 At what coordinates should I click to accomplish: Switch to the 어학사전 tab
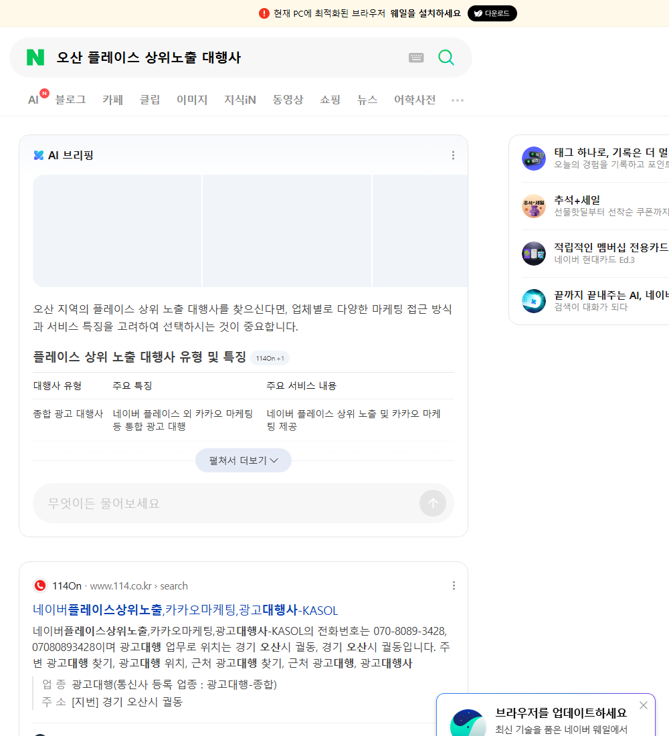[415, 100]
